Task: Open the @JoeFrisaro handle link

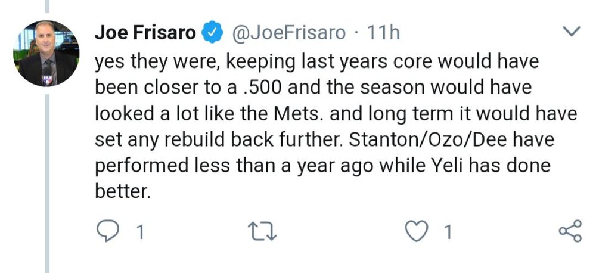Action: point(288,33)
